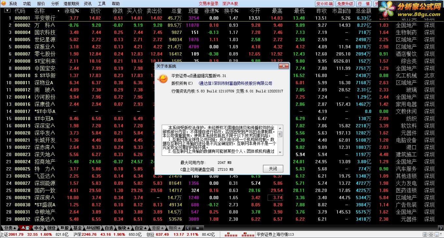Click the first status bar icon at bottom right
Viewport: 444px width, 238px height.
coord(425,234)
